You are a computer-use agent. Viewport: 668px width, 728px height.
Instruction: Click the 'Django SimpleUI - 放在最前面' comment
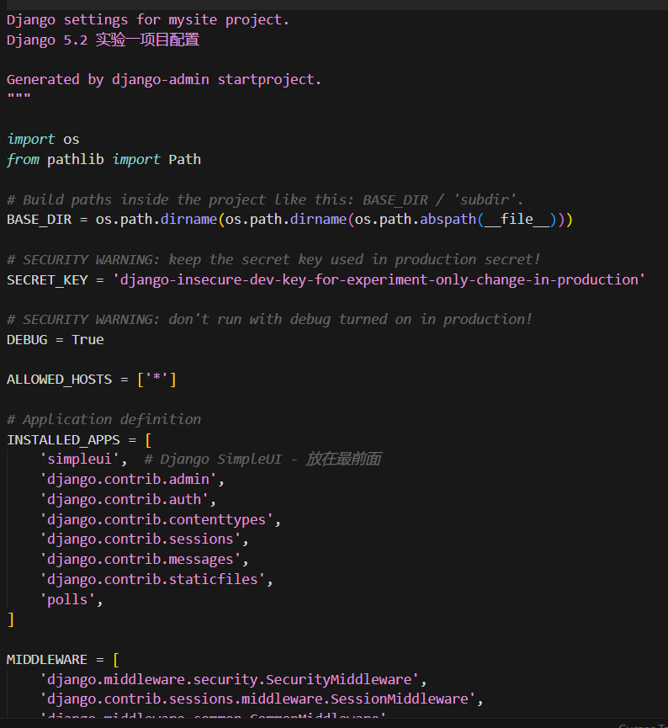(x=262, y=460)
